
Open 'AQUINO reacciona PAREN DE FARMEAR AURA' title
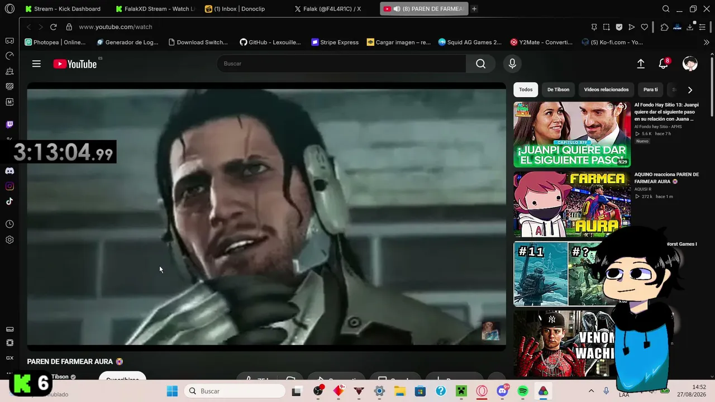coord(666,178)
